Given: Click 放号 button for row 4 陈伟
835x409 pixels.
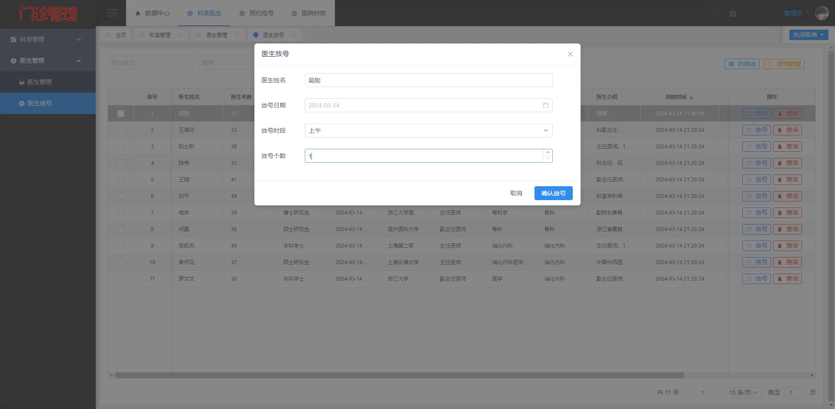Looking at the screenshot, I should point(757,163).
